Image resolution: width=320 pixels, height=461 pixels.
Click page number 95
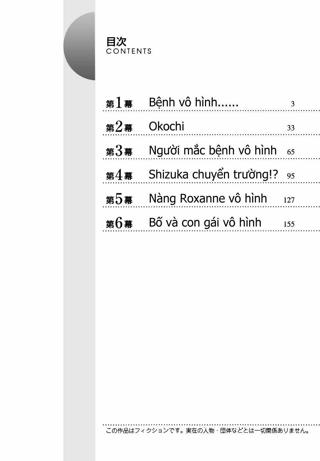(x=290, y=176)
